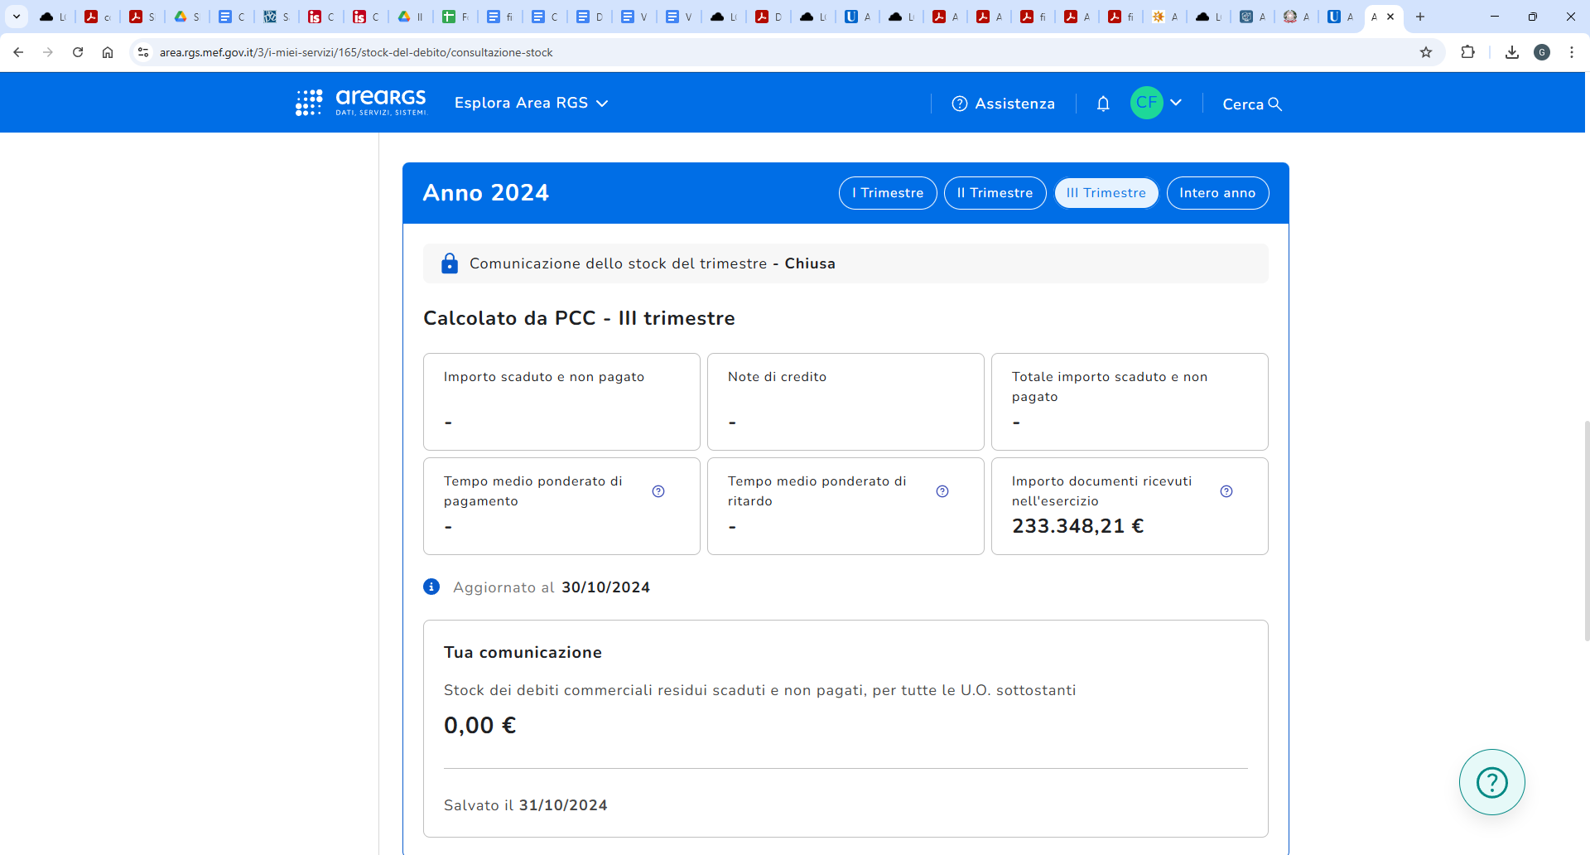Click help icon for Tempo medio ponderato di ritardo
This screenshot has height=855, width=1590.
[x=942, y=491]
